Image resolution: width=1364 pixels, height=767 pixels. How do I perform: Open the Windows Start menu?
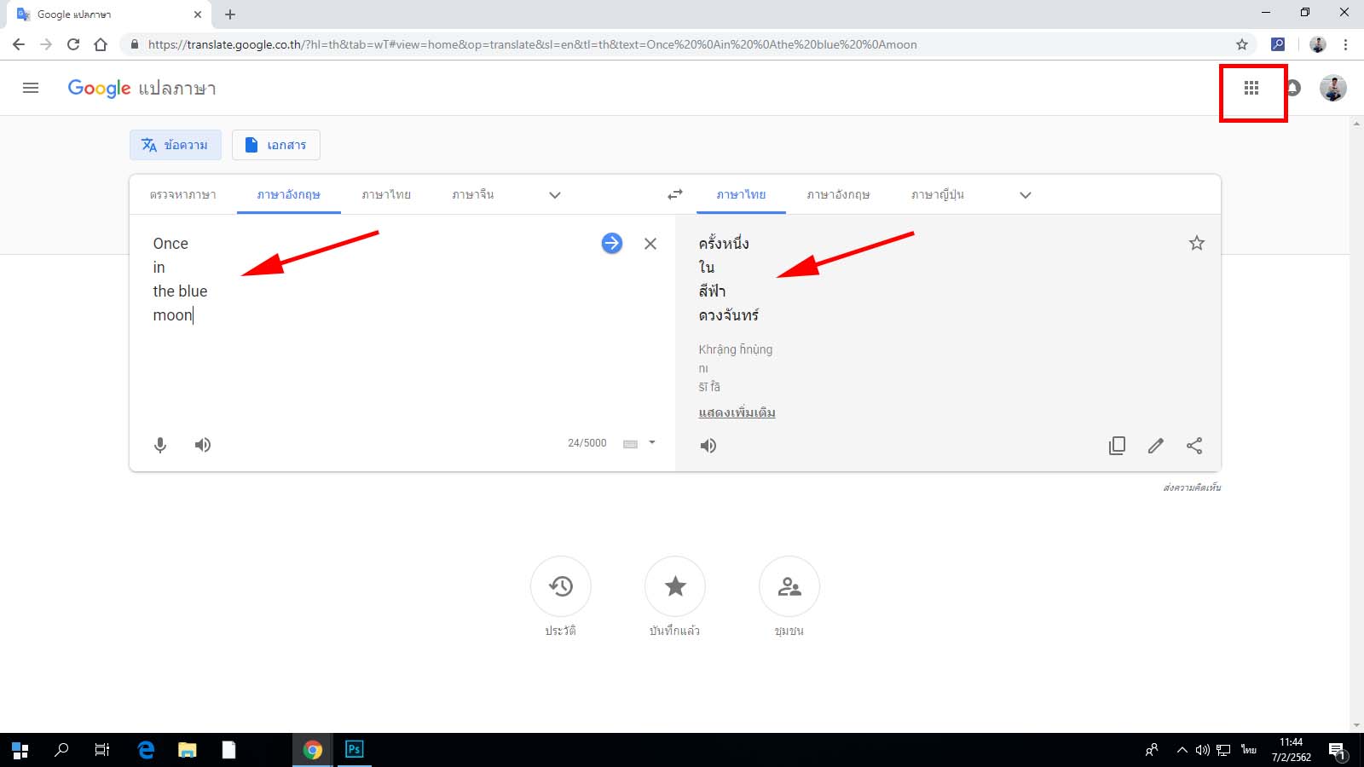coord(20,750)
